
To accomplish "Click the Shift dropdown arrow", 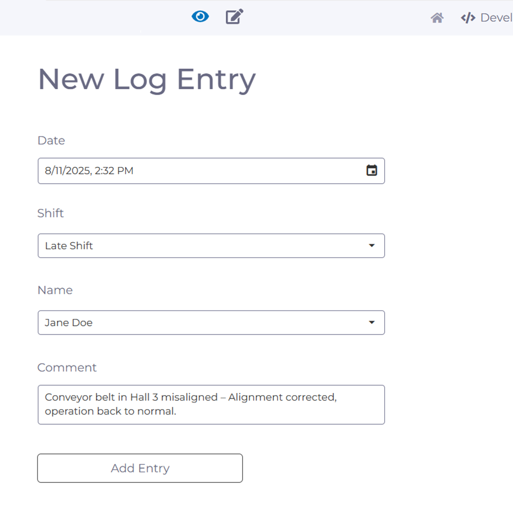I will point(371,246).
